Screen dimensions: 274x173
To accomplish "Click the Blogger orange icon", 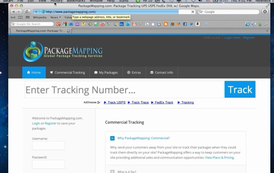I will point(166,24).
